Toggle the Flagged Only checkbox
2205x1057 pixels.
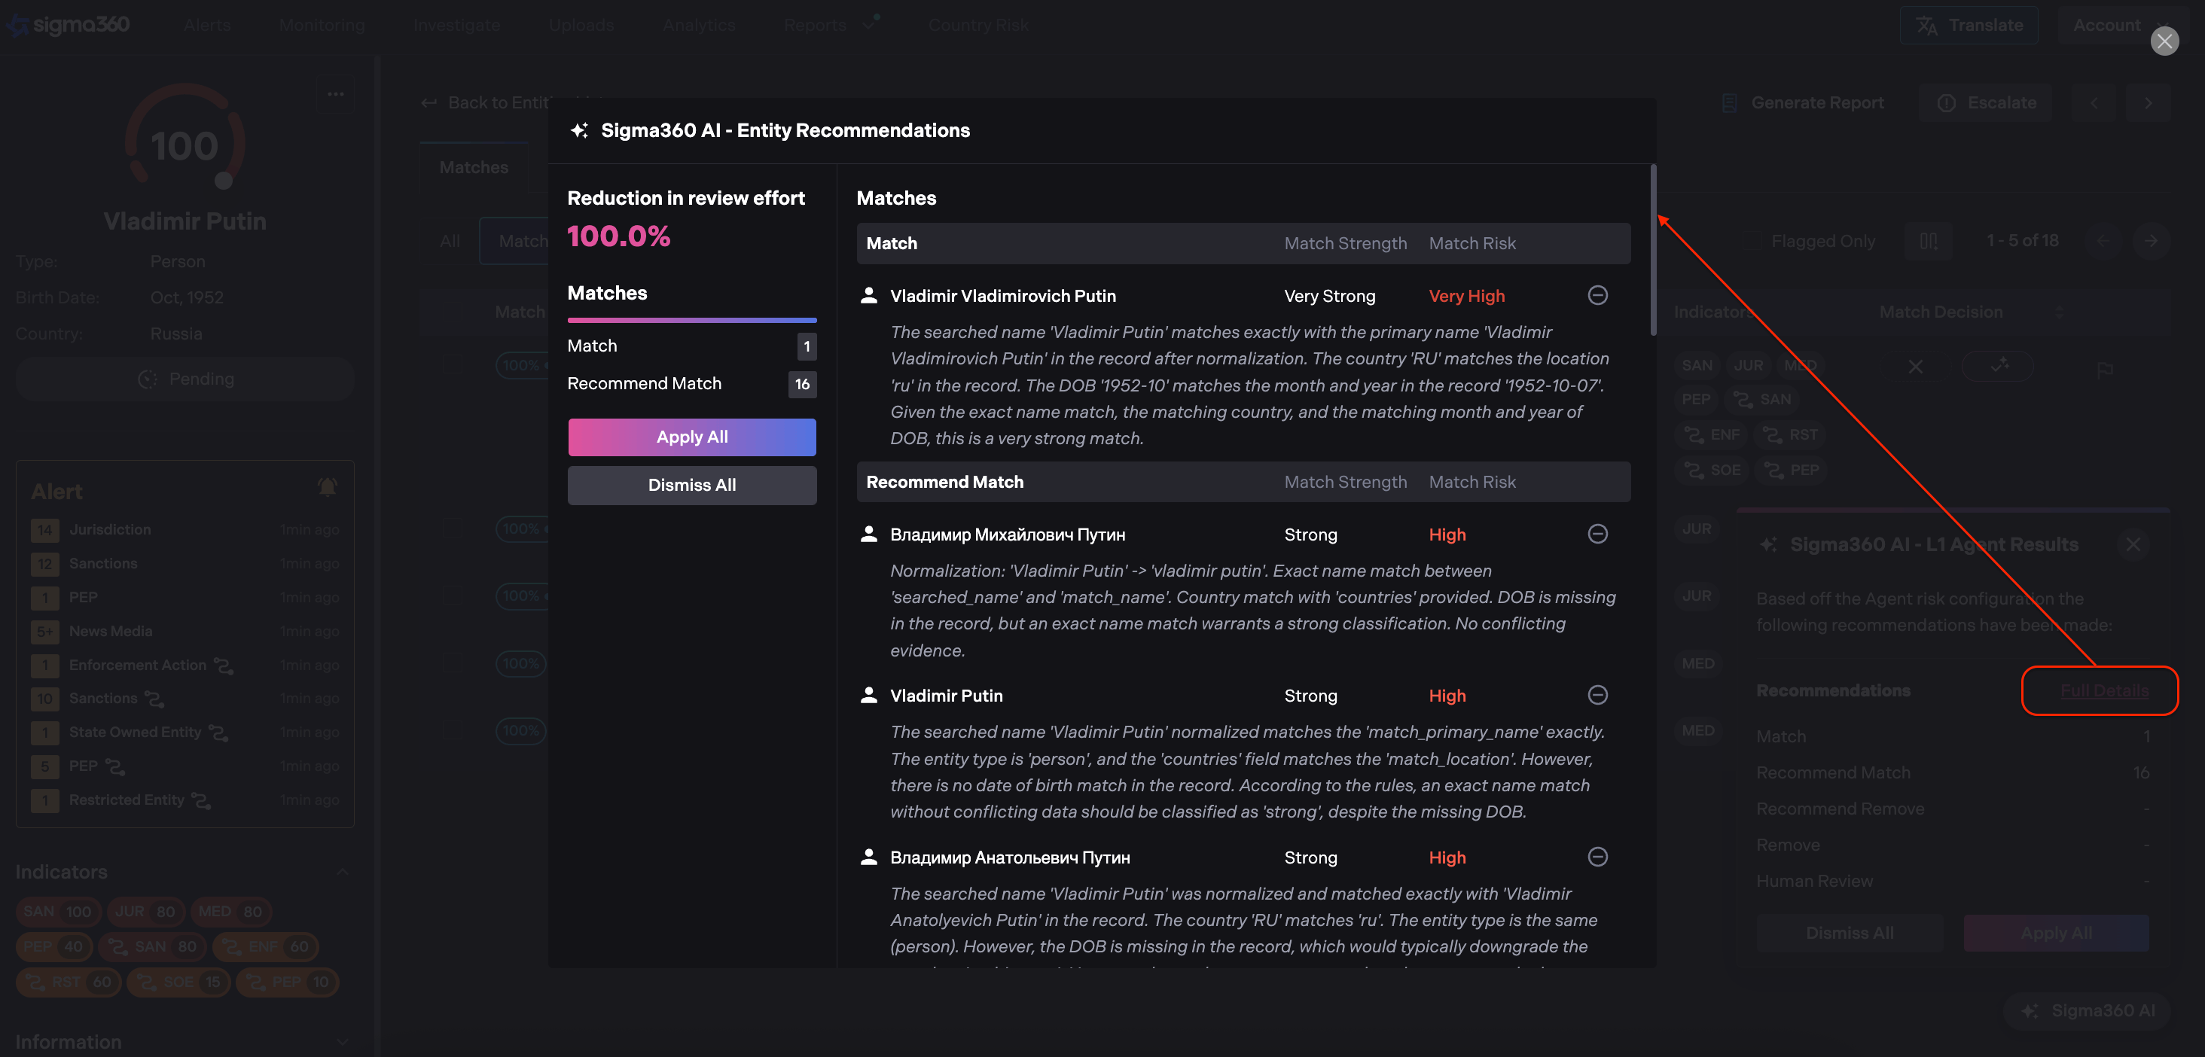[1753, 242]
